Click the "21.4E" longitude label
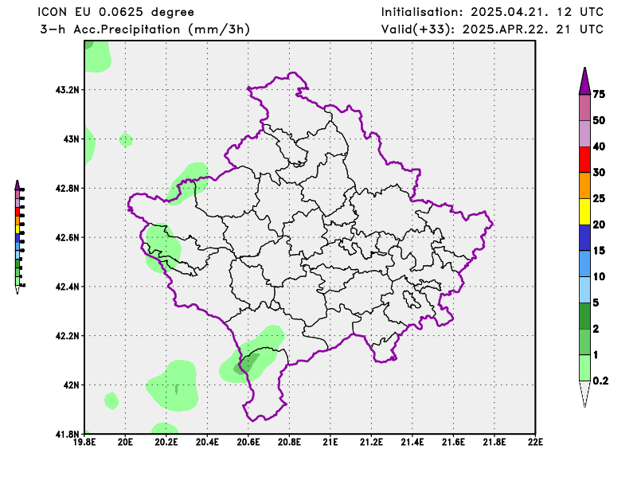637x492 pixels. (x=412, y=442)
